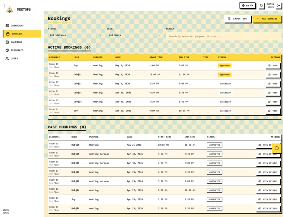Image resolution: width=283 pixels, height=217 pixels.
Task: View Debjit's May 3 10:00 AM active booking
Action: point(273,75)
